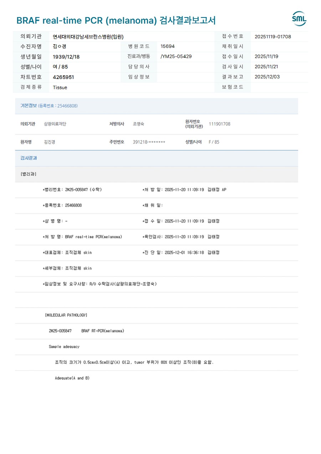321x454 pixels.
Task: Select specimen type 'Tissue'
Action: pos(60,88)
